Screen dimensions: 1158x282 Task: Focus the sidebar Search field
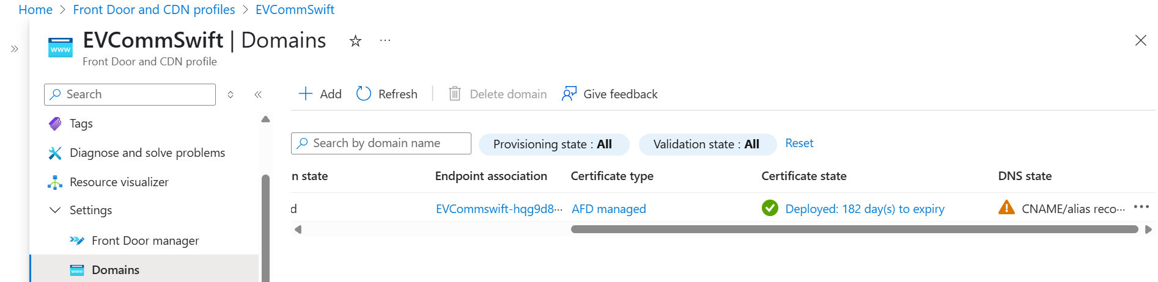pyautogui.click(x=130, y=95)
